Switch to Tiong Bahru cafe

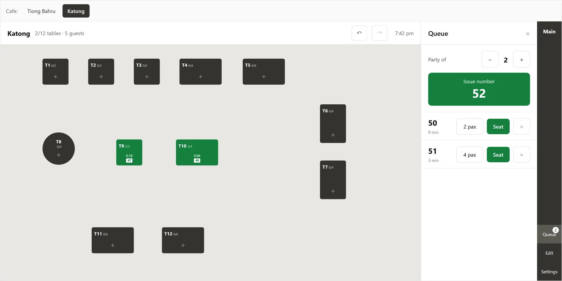pos(41,11)
